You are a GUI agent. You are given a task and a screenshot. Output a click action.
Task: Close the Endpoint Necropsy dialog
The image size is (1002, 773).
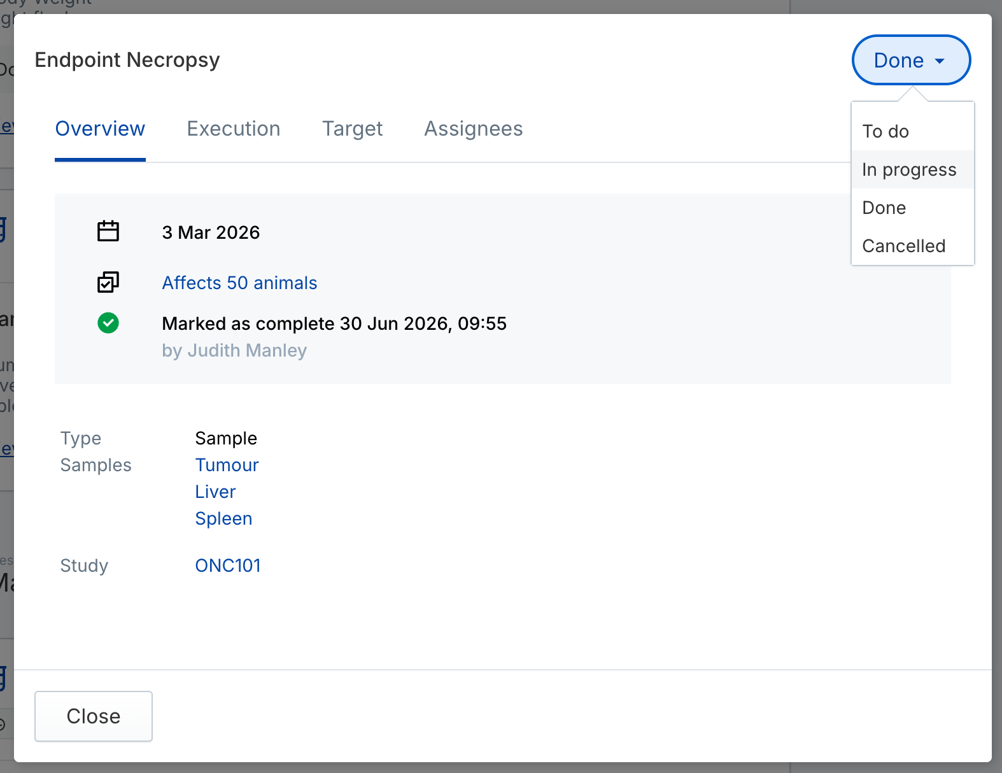[x=94, y=716]
